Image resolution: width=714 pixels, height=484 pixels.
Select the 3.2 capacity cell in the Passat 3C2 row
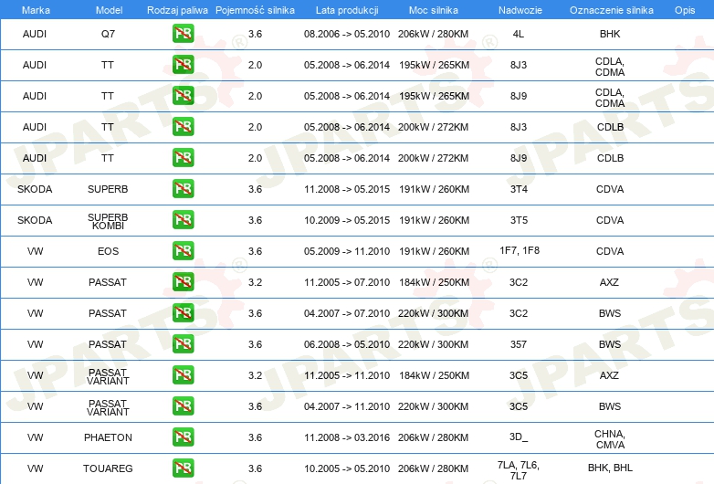255,282
